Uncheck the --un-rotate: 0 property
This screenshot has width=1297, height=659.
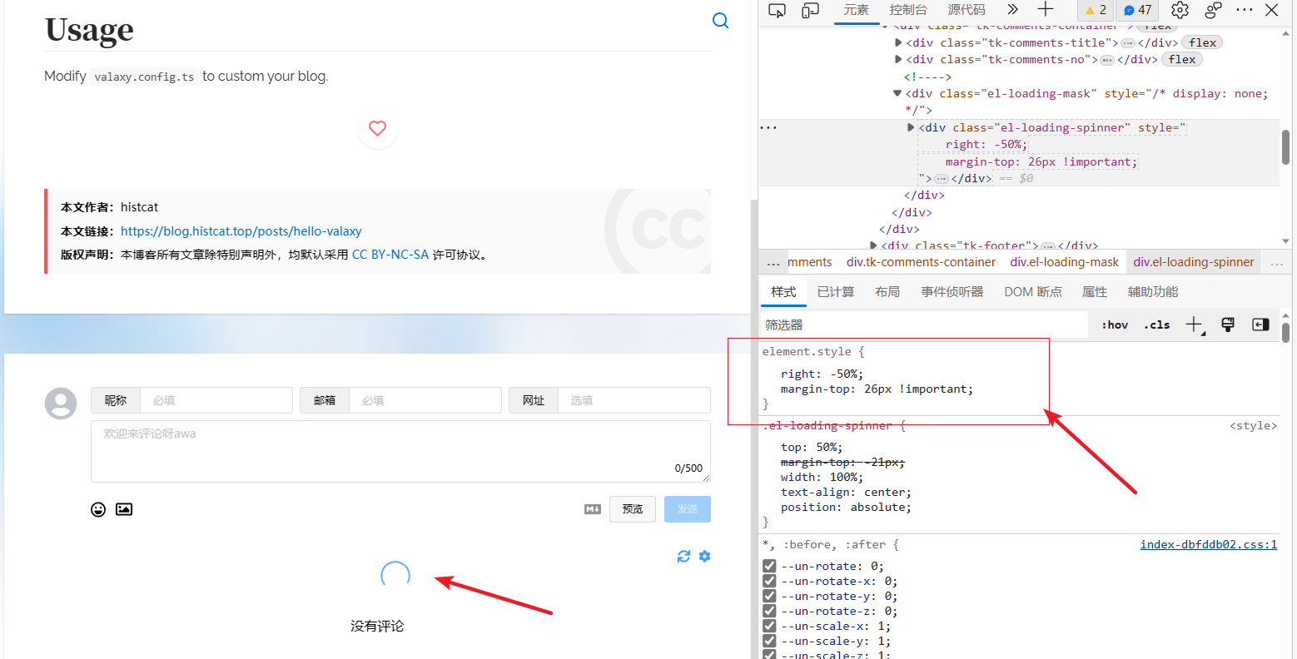[768, 565]
